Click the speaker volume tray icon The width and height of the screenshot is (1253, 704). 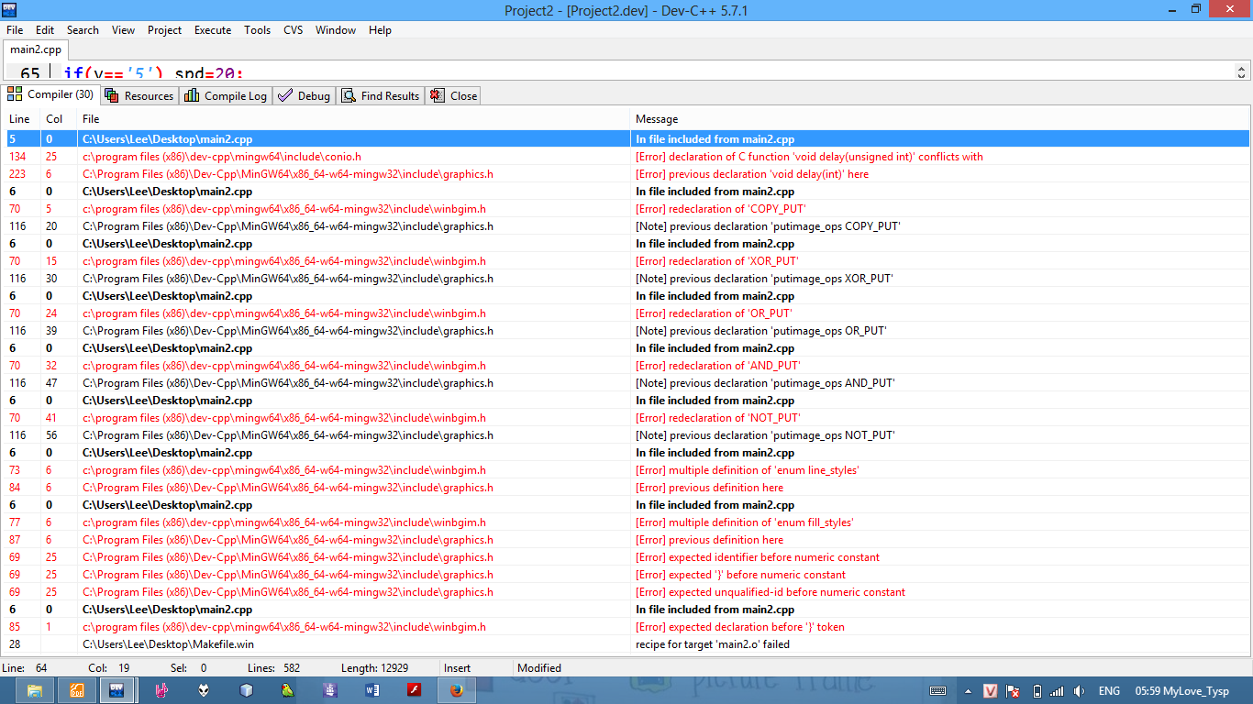[x=1080, y=691]
